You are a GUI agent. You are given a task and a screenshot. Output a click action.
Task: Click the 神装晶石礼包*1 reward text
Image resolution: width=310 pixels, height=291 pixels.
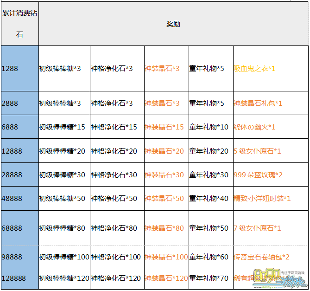pyautogui.click(x=258, y=103)
